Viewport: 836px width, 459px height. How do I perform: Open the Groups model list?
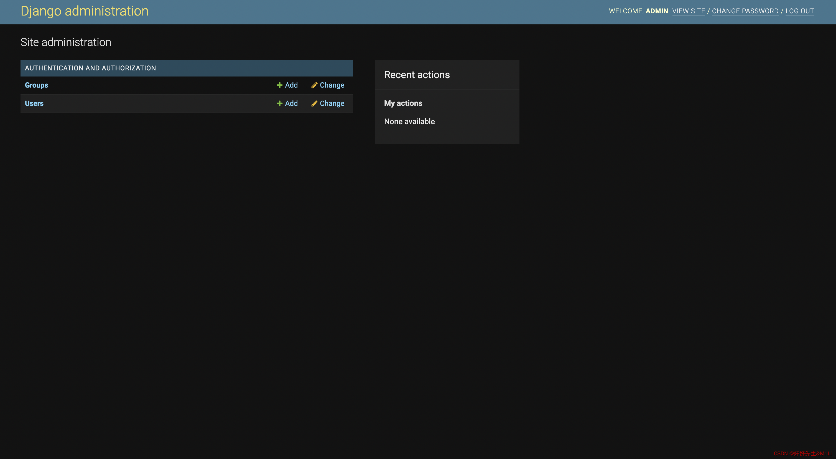click(x=36, y=85)
